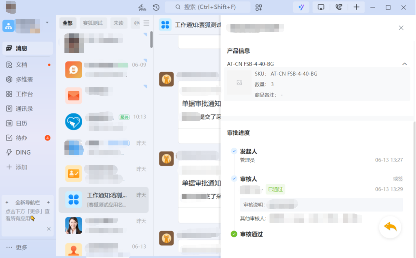Screen dimensions: 416x258
Task: Collapse the AT-CN FSB-4-40-BG product section
Action: tap(404, 64)
